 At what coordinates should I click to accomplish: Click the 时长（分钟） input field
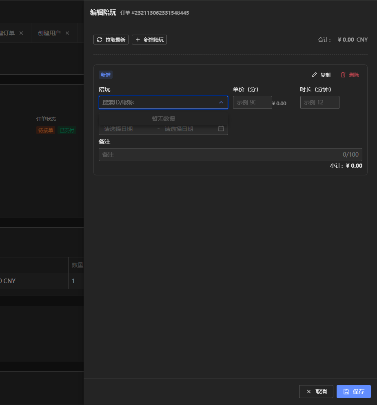[319, 102]
